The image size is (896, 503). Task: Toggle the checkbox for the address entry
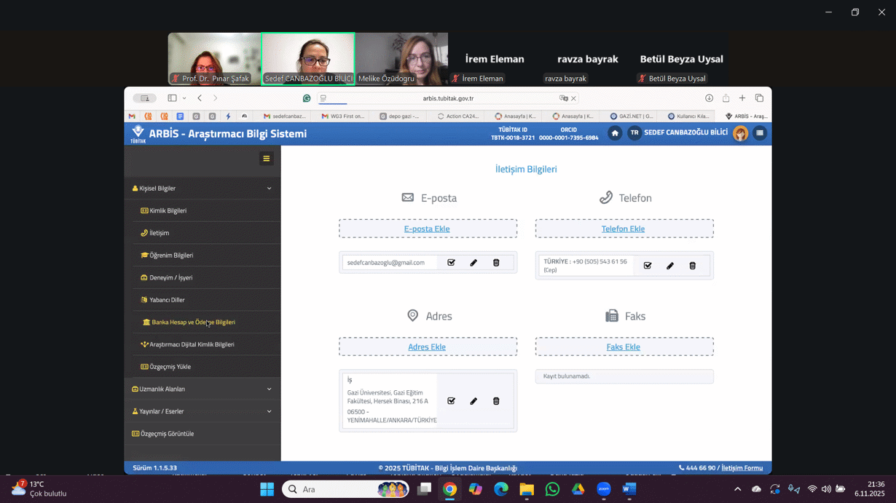(x=451, y=401)
